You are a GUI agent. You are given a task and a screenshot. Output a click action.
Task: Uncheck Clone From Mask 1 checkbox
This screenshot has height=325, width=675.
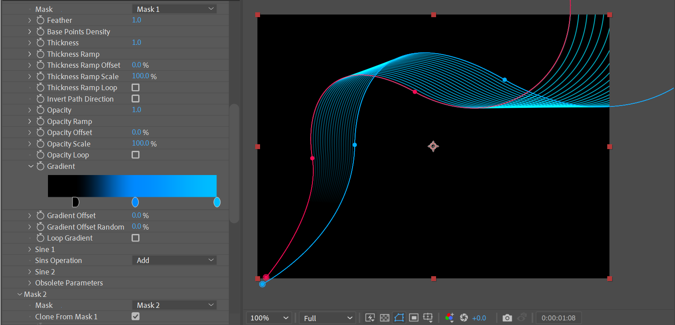coord(136,316)
